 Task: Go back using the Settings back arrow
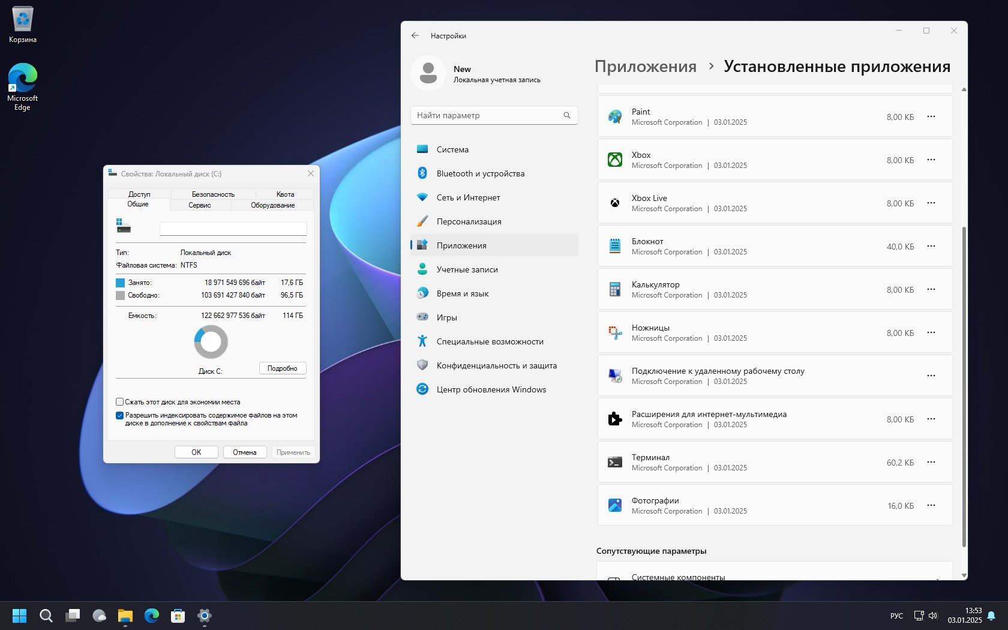click(x=415, y=36)
